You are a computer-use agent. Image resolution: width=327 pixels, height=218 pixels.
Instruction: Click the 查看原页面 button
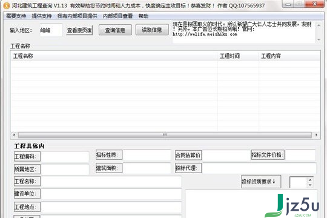(79, 30)
